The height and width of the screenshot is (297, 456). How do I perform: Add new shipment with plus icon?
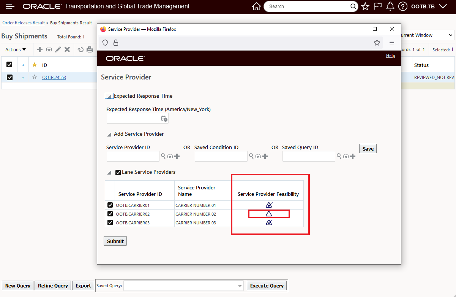pyautogui.click(x=40, y=49)
